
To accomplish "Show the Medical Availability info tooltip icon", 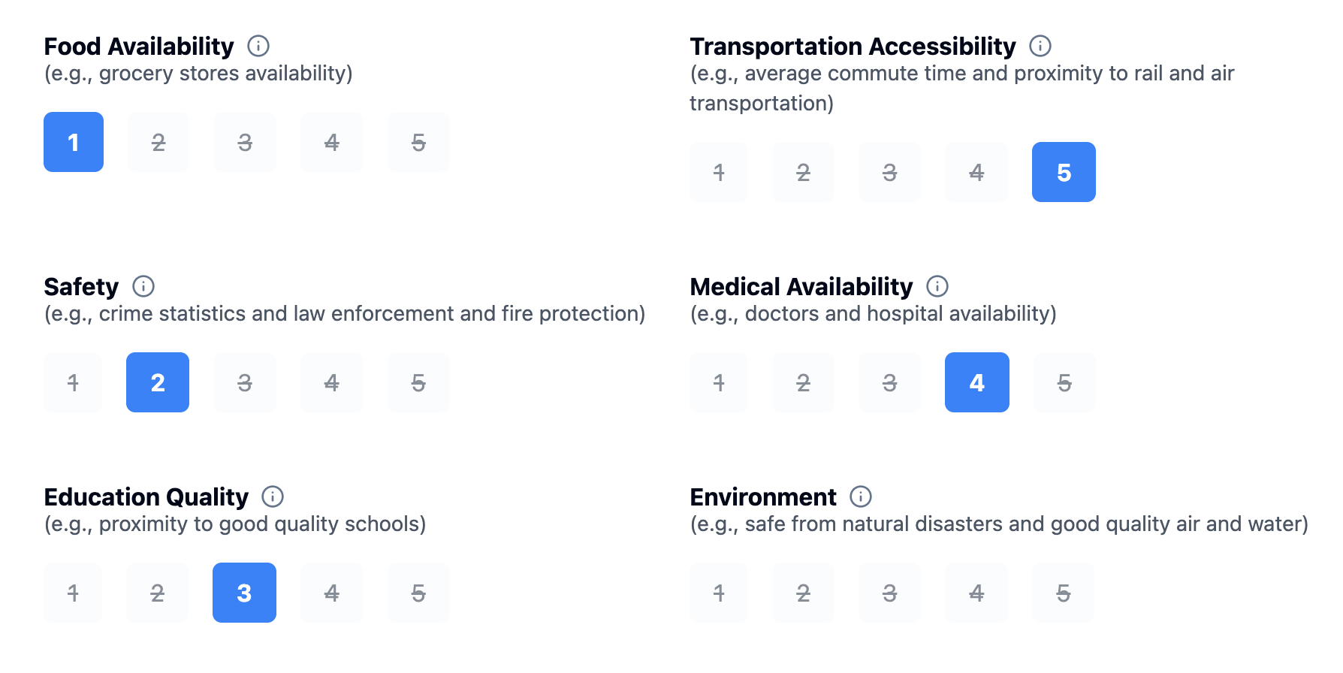I will click(937, 286).
